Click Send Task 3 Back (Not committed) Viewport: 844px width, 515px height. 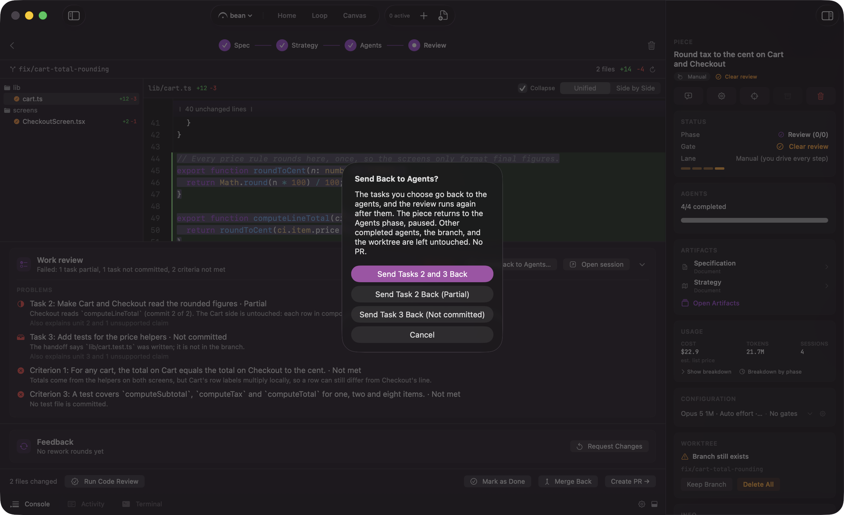pyautogui.click(x=422, y=315)
